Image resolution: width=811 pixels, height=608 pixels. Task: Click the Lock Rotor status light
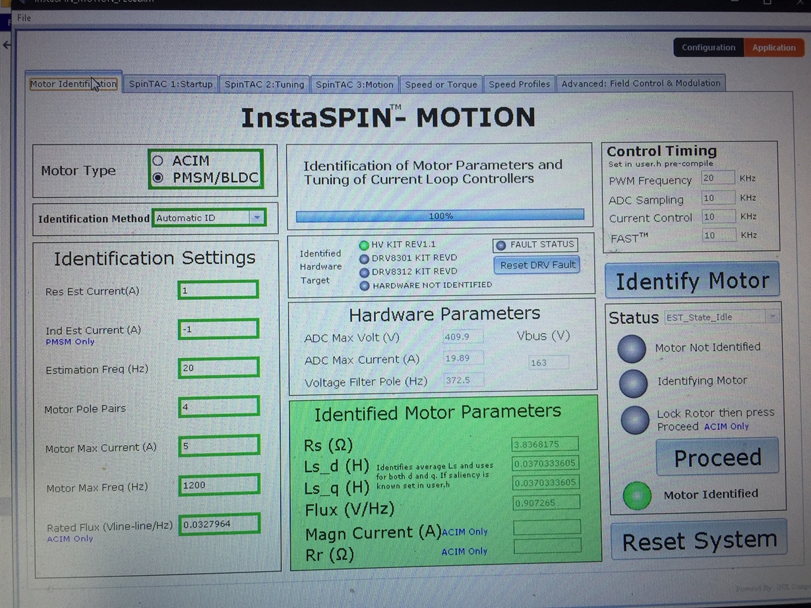click(x=635, y=420)
